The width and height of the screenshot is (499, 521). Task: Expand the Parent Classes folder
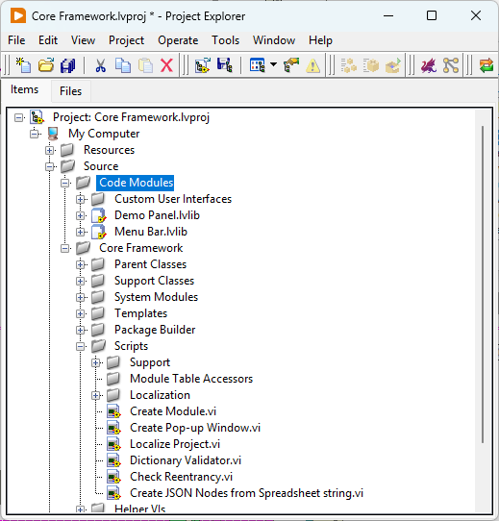tap(80, 264)
